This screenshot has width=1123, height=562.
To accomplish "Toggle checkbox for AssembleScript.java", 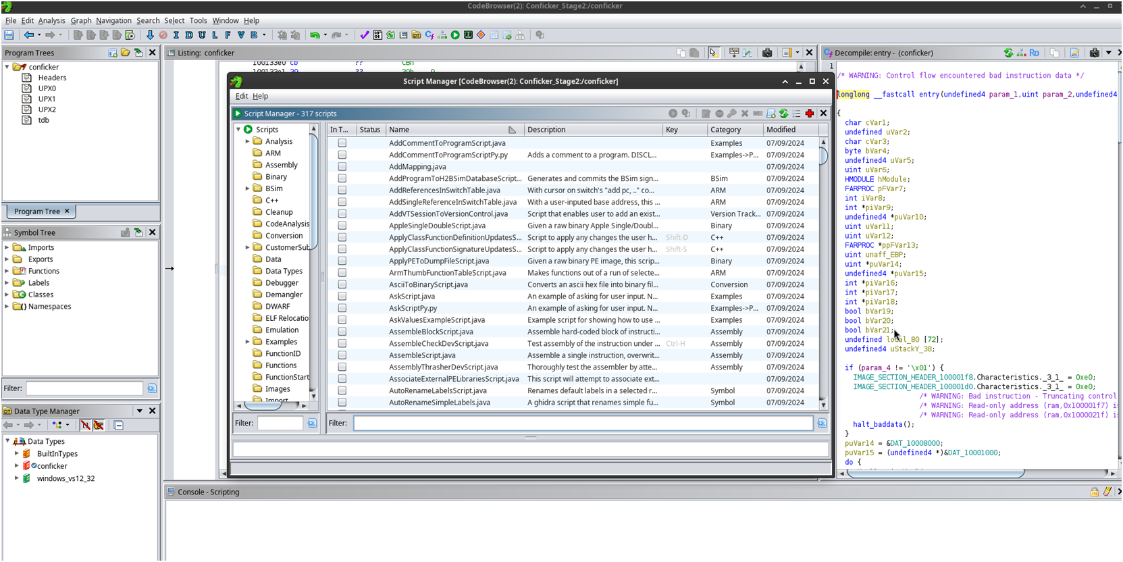I will [342, 355].
